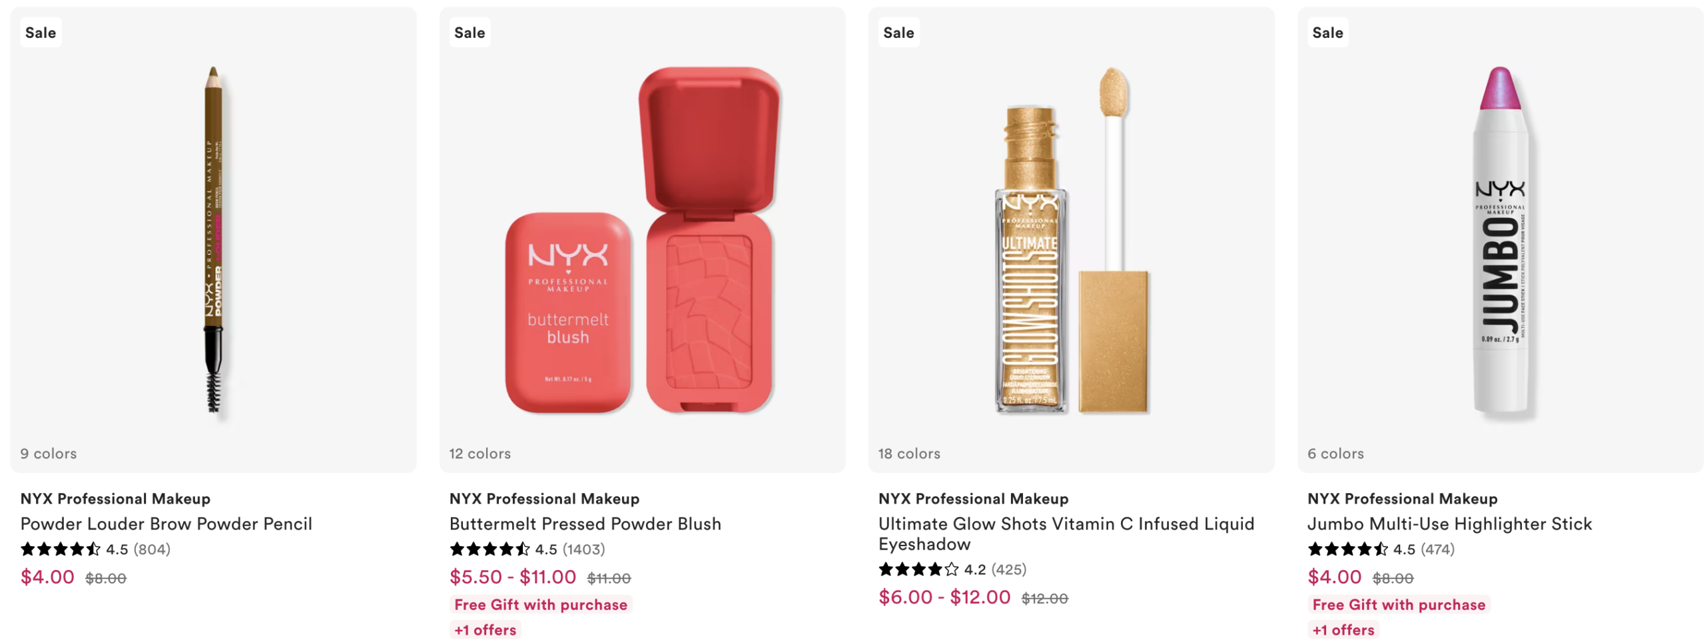The width and height of the screenshot is (1705, 642).
Task: Open Jumbo Multi-Use Highlighter Stick link
Action: click(1449, 524)
